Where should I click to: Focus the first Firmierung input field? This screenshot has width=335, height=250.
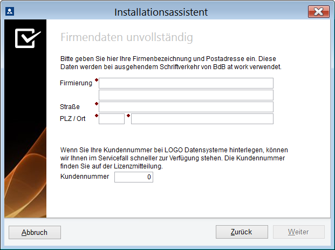(186, 83)
